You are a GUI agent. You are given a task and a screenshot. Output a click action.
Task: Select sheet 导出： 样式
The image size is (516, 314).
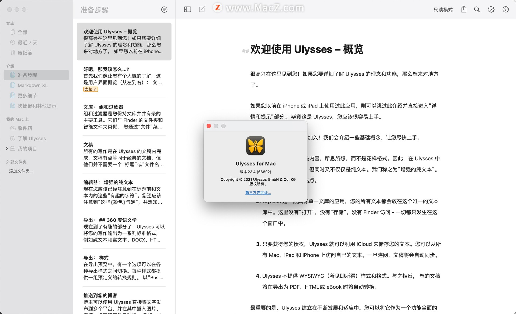click(x=124, y=267)
